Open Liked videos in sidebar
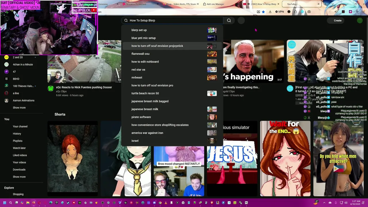This screenshot has width=368, height=207. (x=20, y=155)
